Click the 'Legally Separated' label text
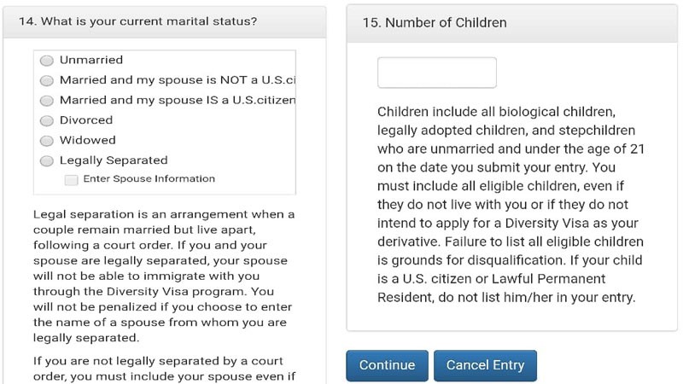 pyautogui.click(x=114, y=160)
